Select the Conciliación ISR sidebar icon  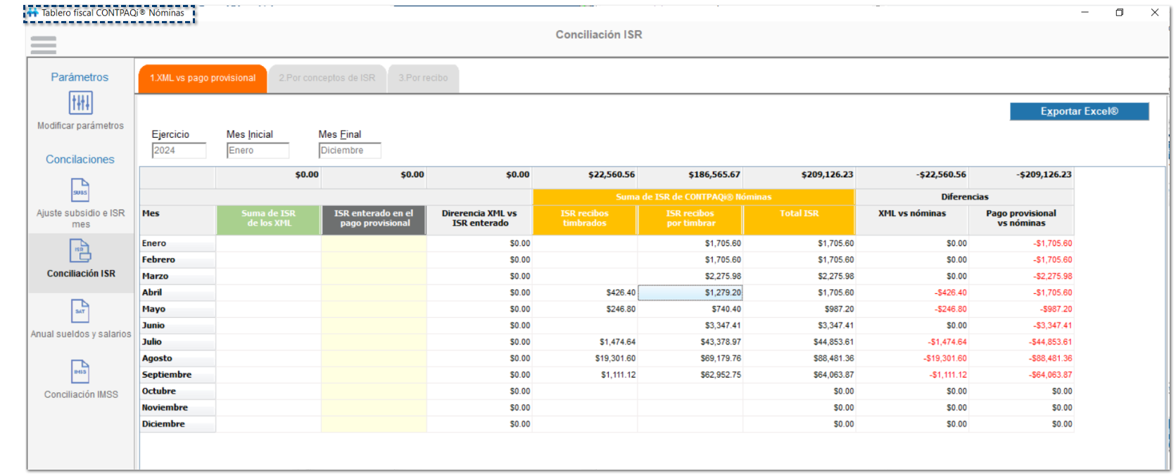coord(80,251)
